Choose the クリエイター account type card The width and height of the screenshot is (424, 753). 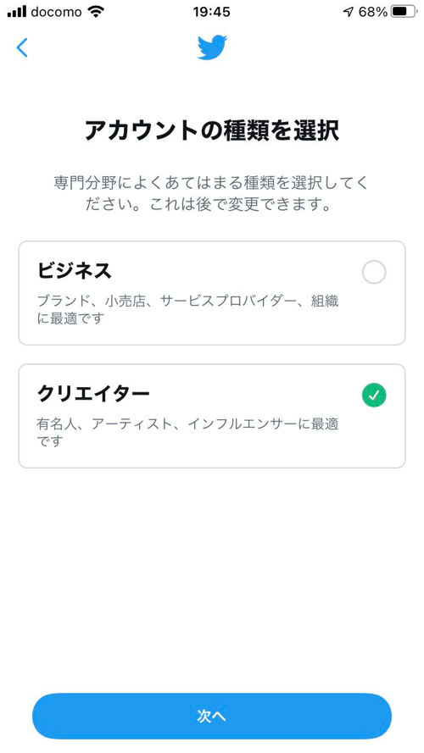pyautogui.click(x=212, y=416)
